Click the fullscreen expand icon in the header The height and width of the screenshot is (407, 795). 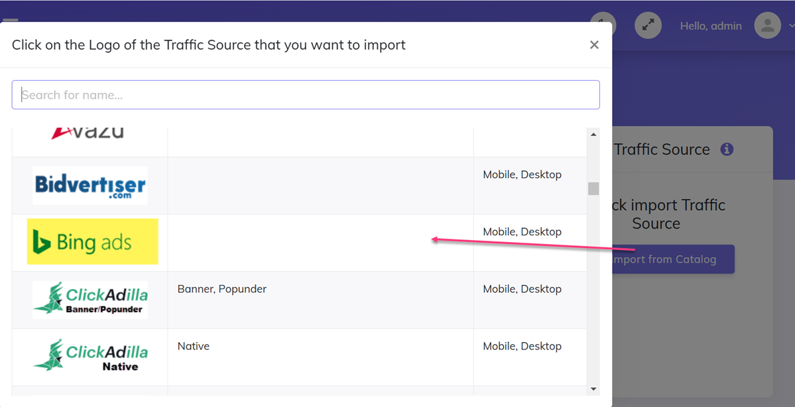648,25
